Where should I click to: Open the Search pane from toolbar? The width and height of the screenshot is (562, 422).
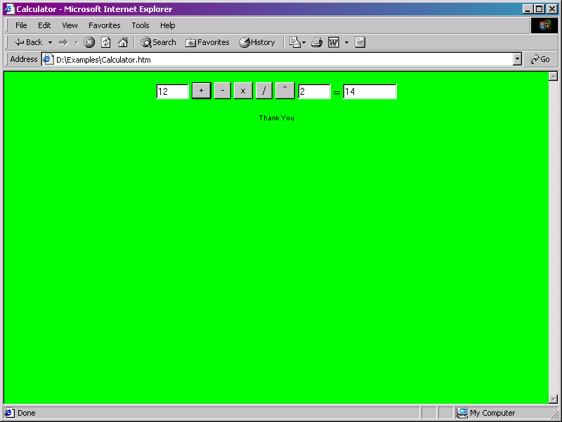click(158, 42)
